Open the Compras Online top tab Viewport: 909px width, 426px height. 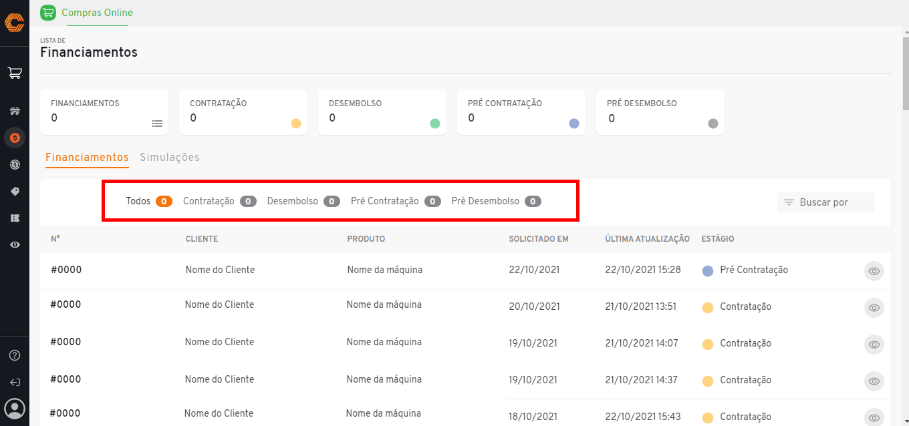(97, 13)
